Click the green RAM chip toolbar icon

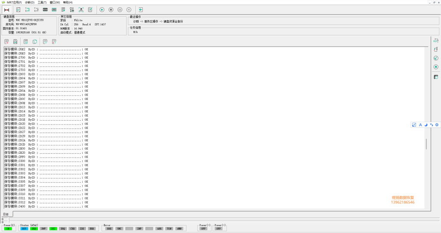[54, 9]
